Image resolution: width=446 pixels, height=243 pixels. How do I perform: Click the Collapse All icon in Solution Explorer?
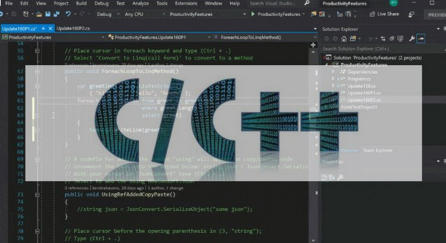coord(392,38)
